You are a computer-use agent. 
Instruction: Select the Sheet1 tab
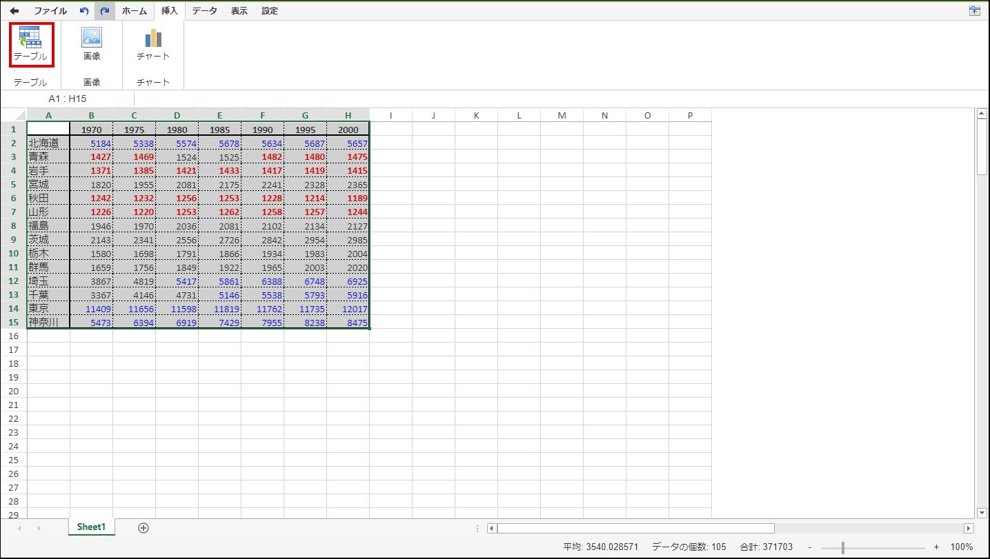92,527
